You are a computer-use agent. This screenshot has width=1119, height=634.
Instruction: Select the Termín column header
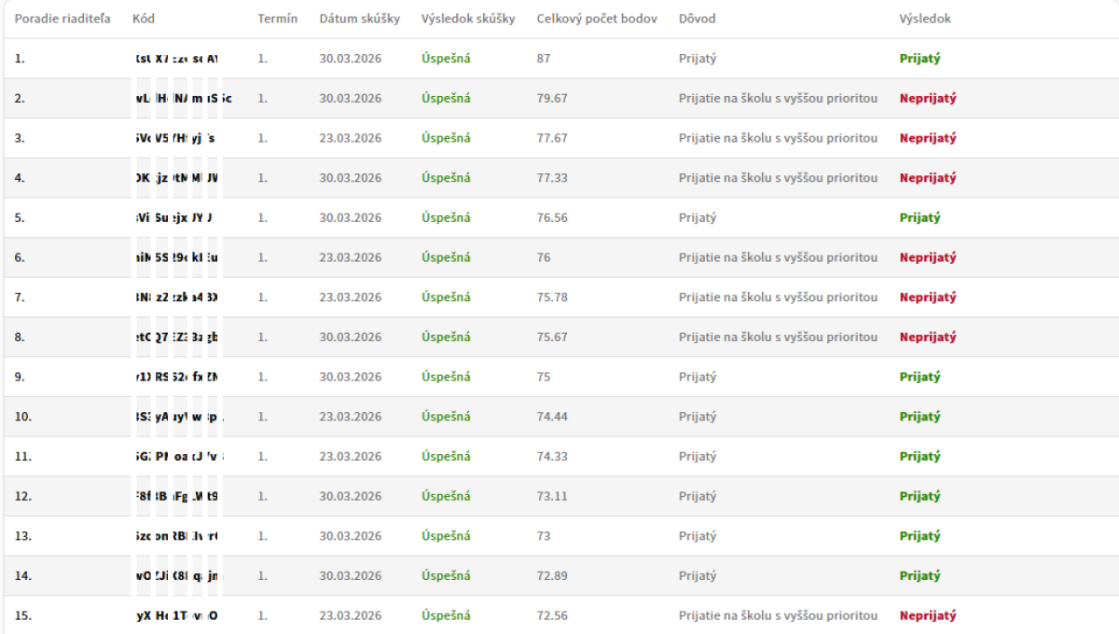[x=278, y=19]
